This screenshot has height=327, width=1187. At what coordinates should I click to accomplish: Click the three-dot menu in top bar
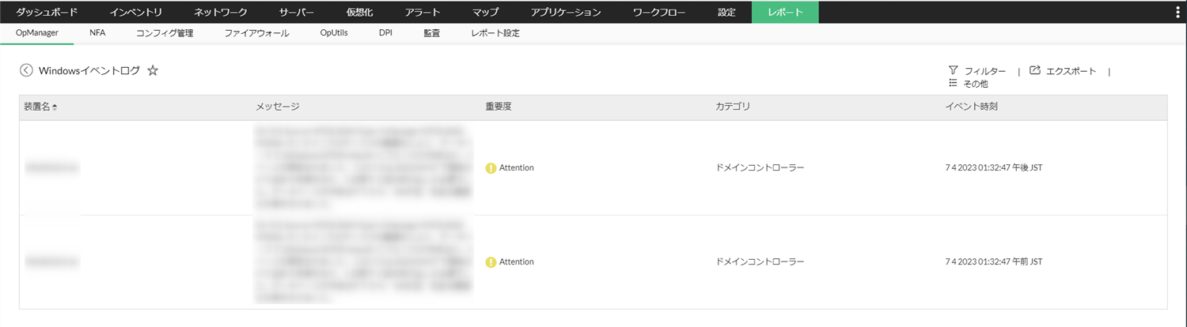click(1178, 12)
